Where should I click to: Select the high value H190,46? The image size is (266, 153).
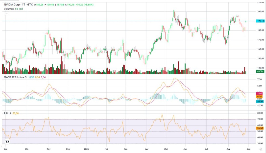click(x=49, y=5)
